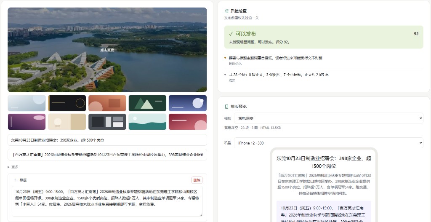431x222 pixels.
Task: Click the 未发现明显问题 status message
Action: [x=259, y=42]
